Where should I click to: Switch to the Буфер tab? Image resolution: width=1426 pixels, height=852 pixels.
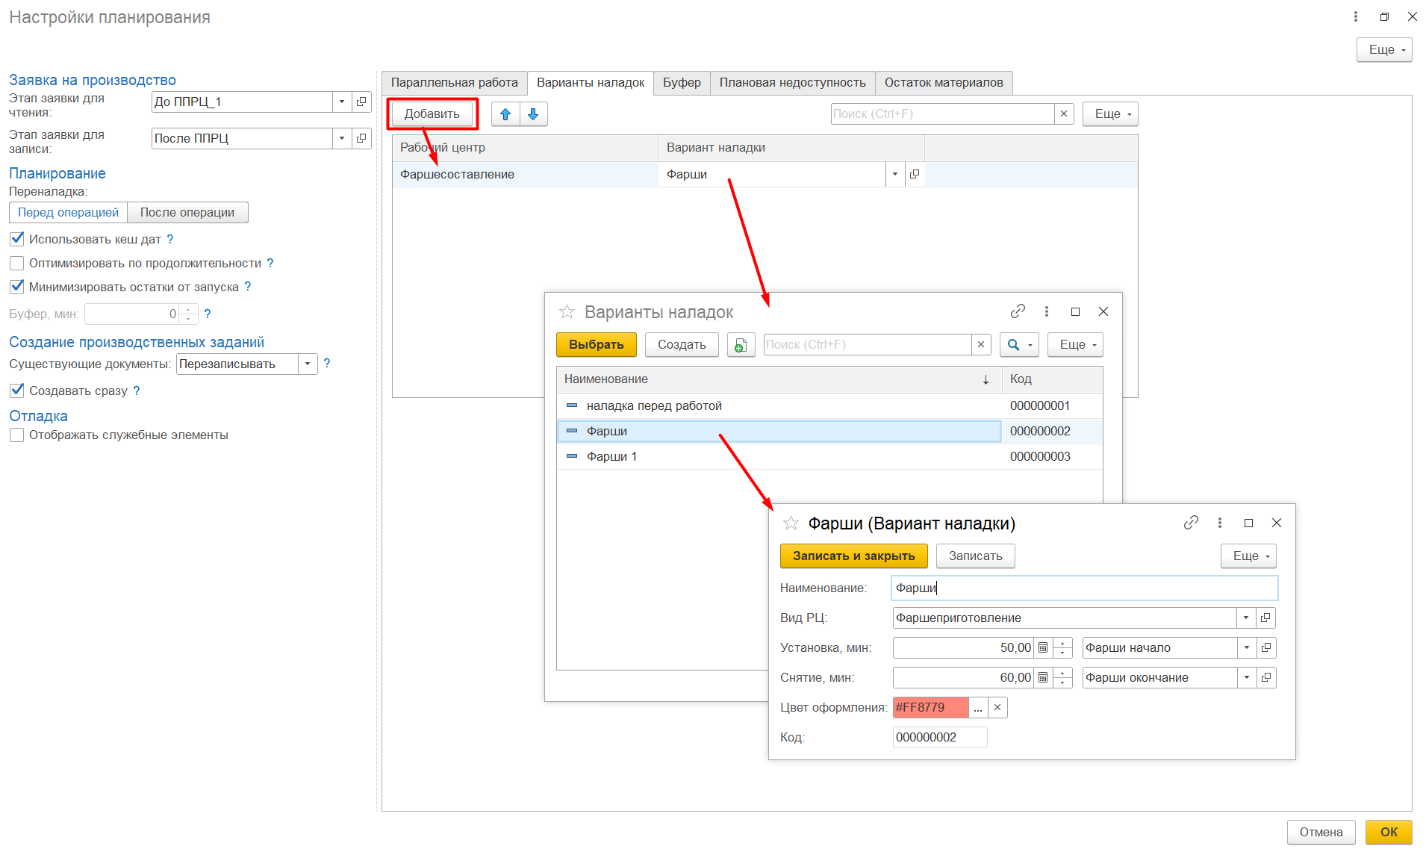[681, 83]
